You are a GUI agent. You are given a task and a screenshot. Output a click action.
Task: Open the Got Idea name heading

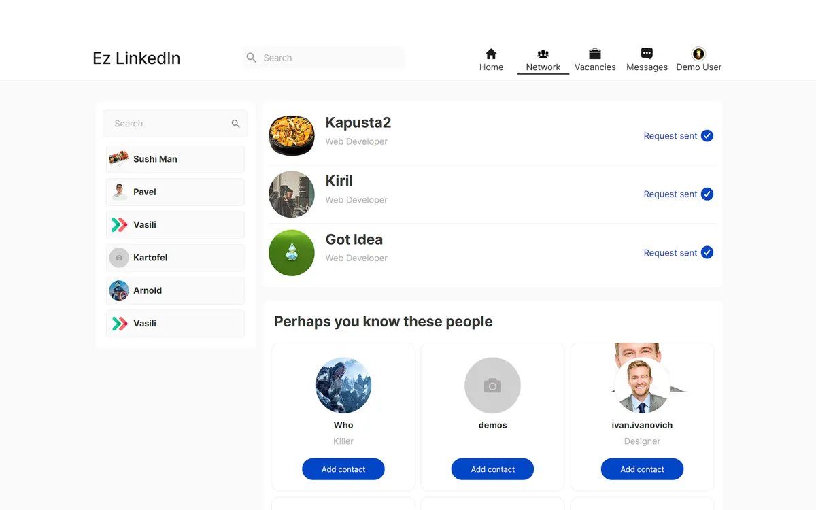354,239
